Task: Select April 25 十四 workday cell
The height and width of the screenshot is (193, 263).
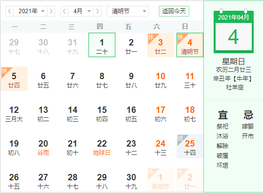Action: [x=190, y=146]
